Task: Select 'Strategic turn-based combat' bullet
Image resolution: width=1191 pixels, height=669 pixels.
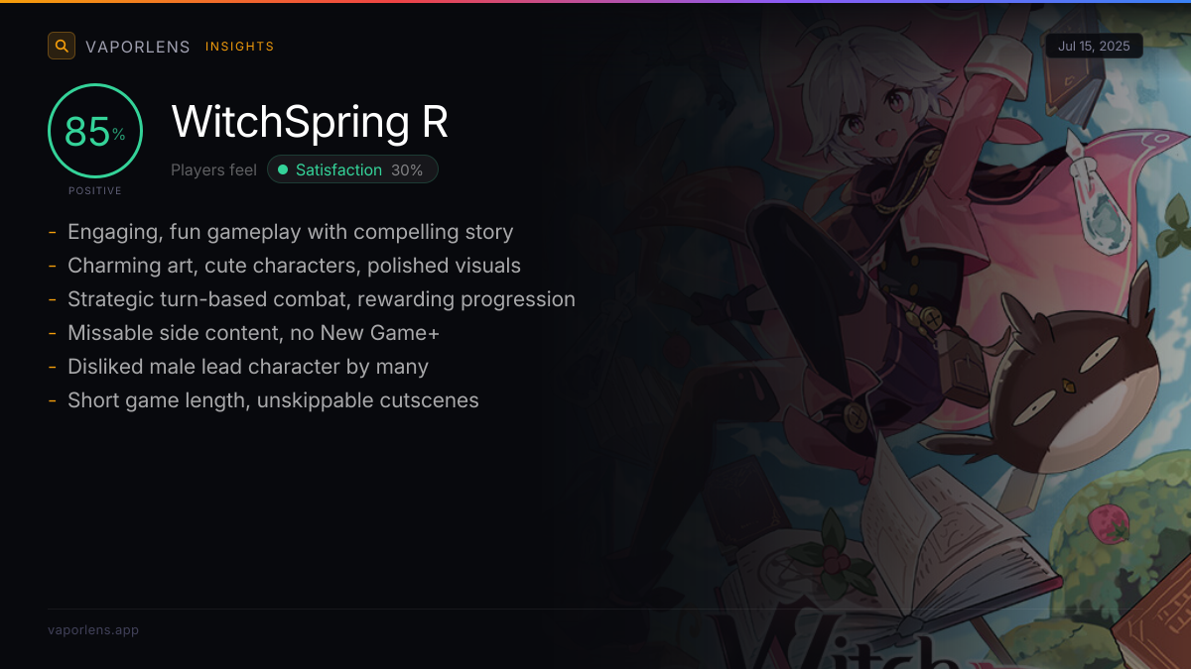Action: (322, 299)
